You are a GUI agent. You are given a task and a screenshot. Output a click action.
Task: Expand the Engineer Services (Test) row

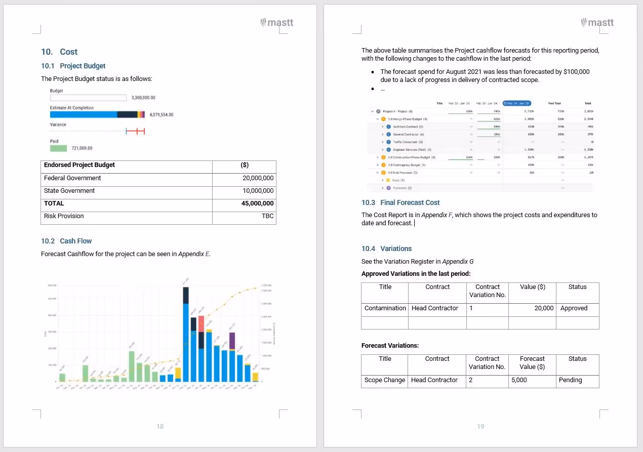[382, 150]
